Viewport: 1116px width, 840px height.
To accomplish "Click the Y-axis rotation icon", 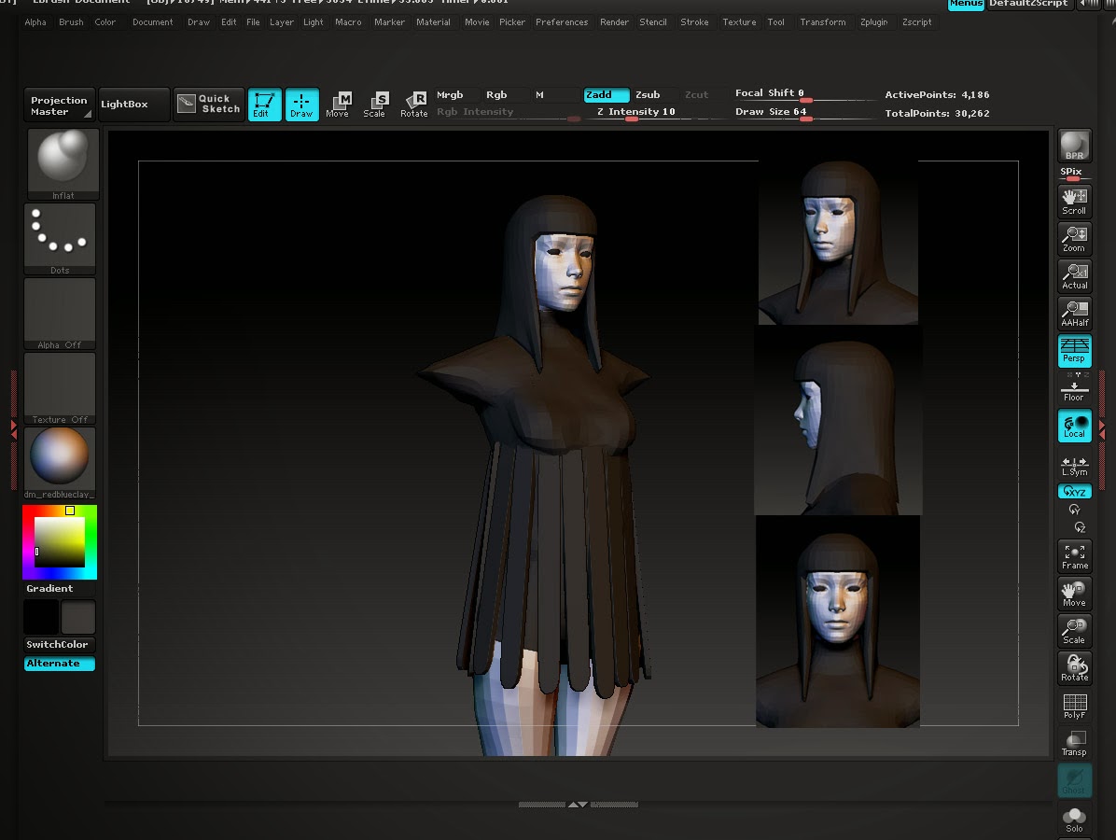I will [x=1074, y=510].
